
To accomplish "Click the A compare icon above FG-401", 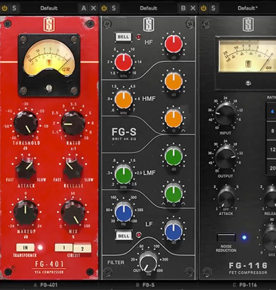I will (83, 8).
